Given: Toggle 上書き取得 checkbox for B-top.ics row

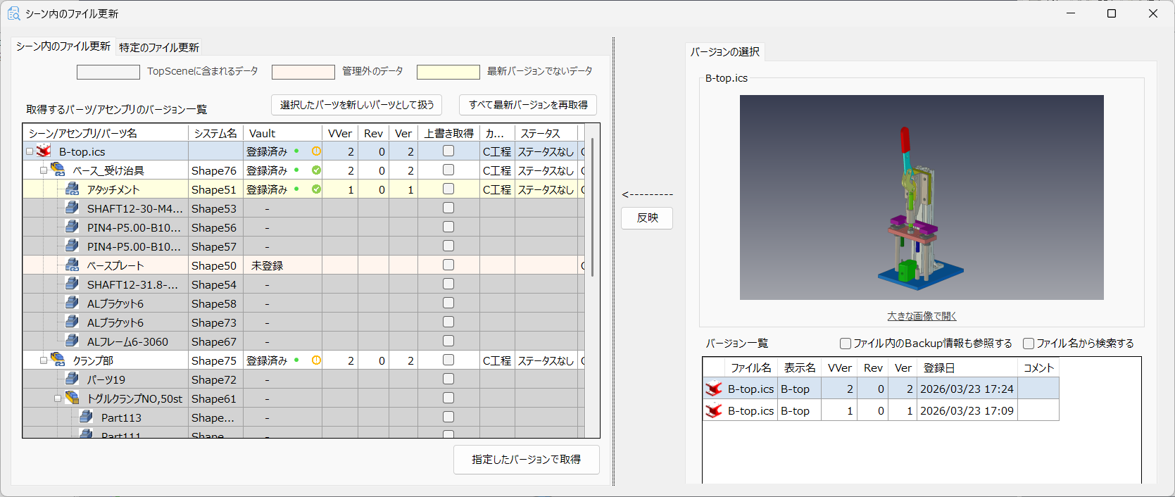Looking at the screenshot, I should coord(448,151).
